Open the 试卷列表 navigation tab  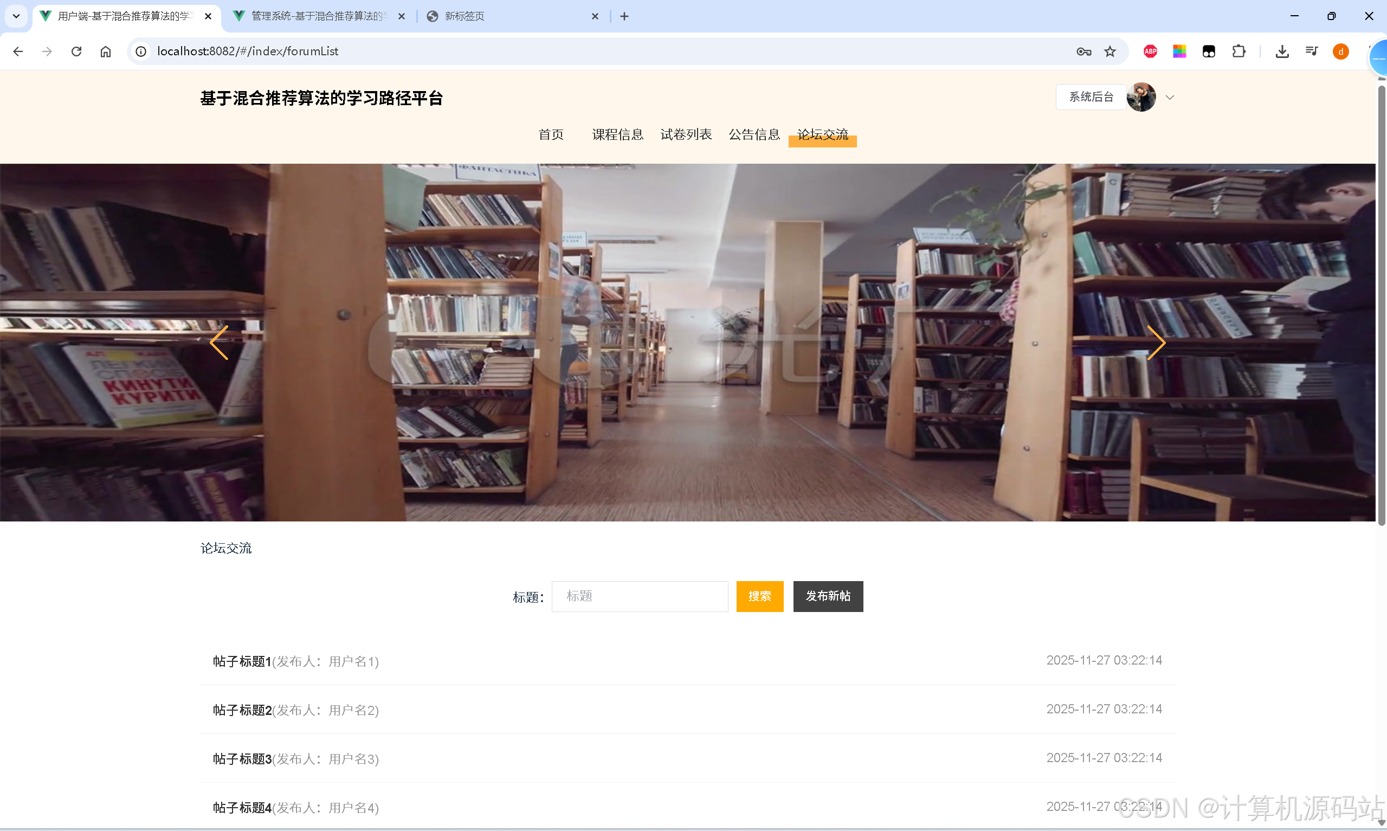pos(686,134)
